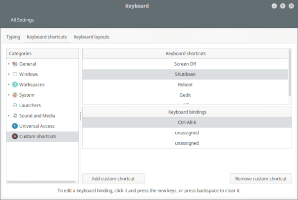The image size is (298, 200).
Task: Select the Universal Access label
Action: (x=37, y=126)
